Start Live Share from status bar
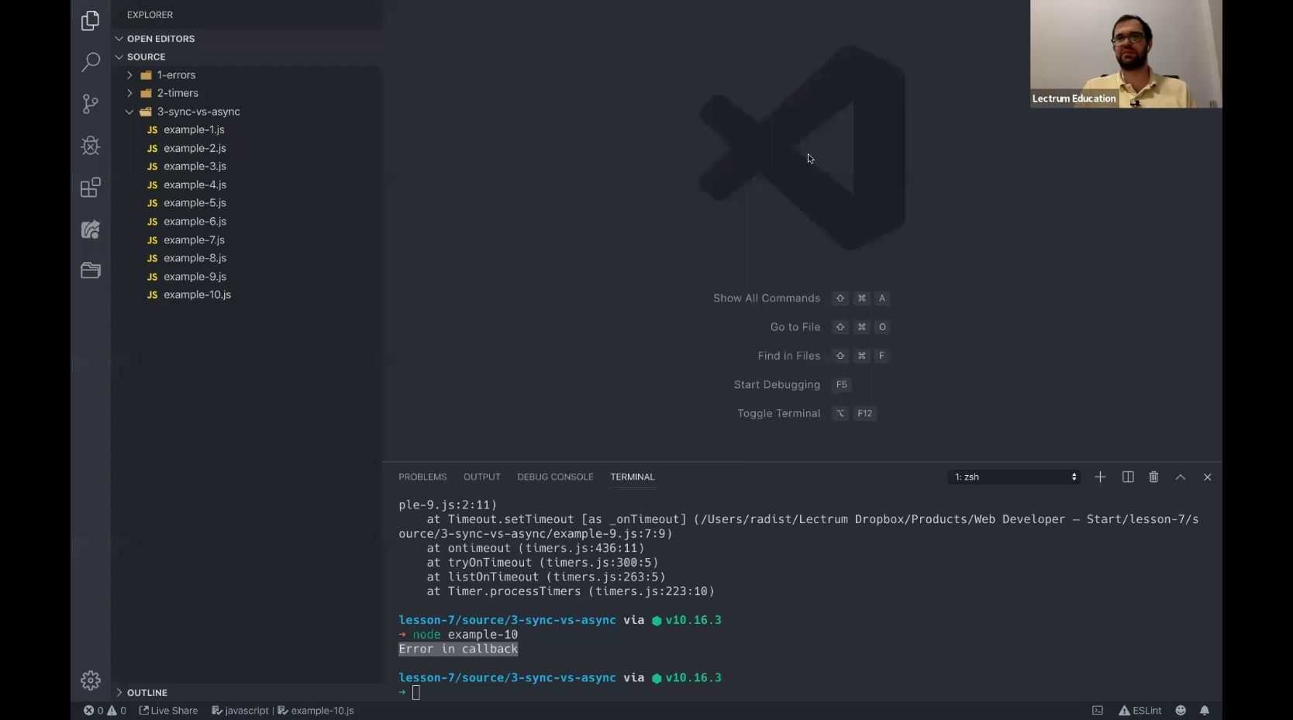Screen dimensions: 1293x720 (168, 711)
